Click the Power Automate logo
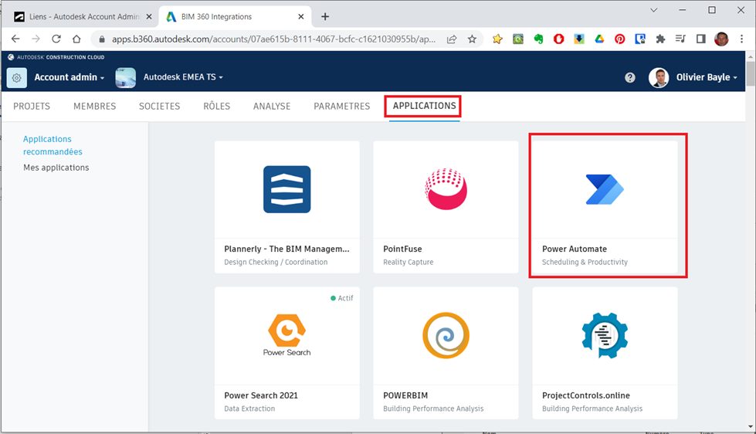 coord(605,189)
